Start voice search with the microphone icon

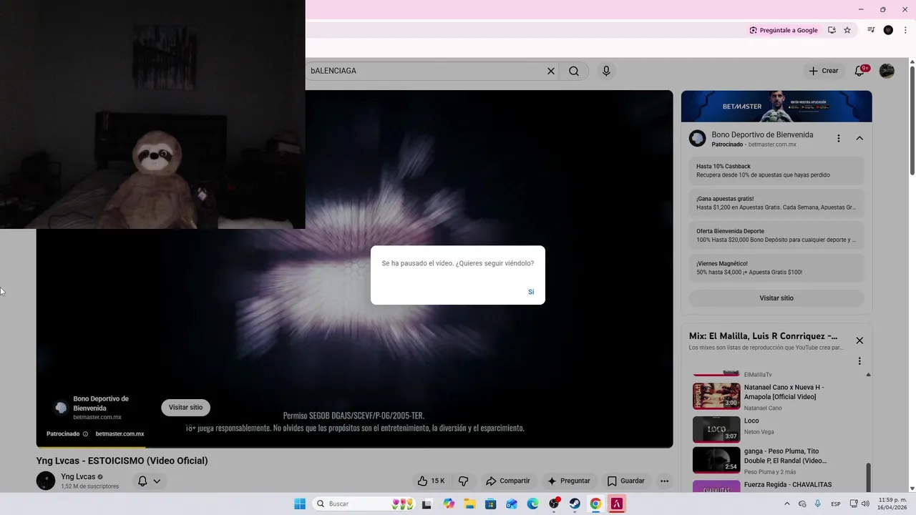click(606, 71)
